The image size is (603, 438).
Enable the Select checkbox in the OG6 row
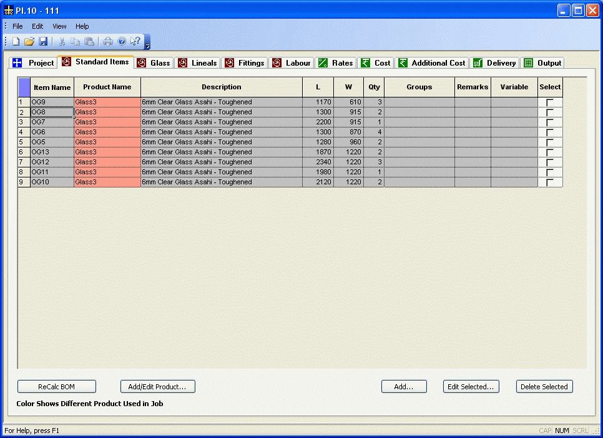(x=550, y=132)
